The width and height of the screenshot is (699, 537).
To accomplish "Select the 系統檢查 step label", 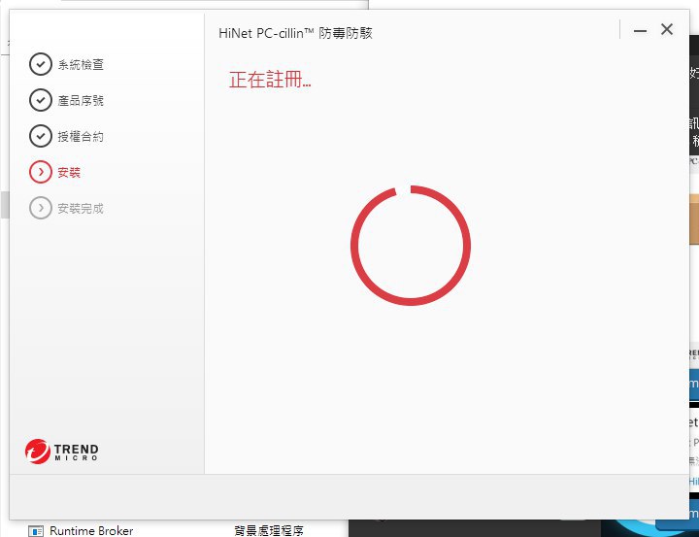I will pos(81,65).
